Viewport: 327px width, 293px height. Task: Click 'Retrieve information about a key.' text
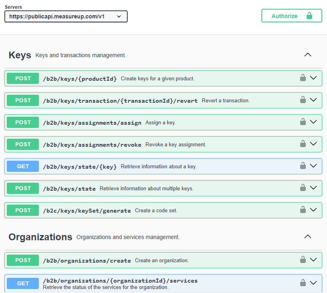(x=159, y=166)
